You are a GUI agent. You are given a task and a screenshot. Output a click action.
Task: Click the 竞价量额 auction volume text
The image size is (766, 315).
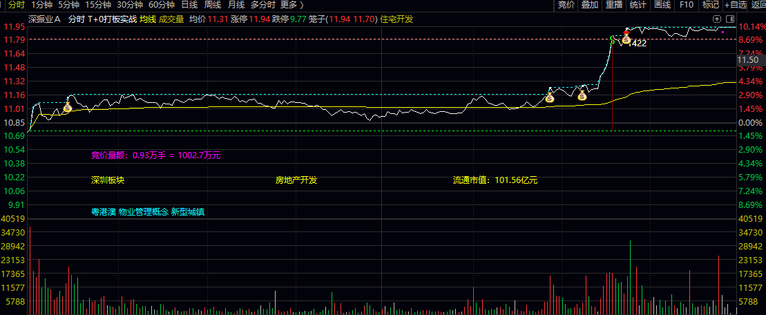pos(156,156)
